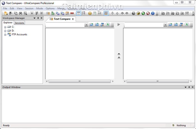Start comparison with the gray play arrow
This screenshot has height=129, width=196.
click(119, 25)
